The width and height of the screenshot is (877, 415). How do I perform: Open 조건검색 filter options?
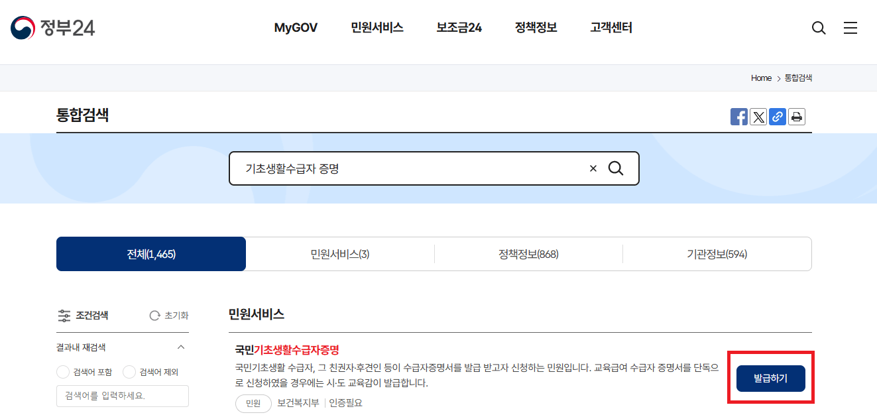coord(83,316)
